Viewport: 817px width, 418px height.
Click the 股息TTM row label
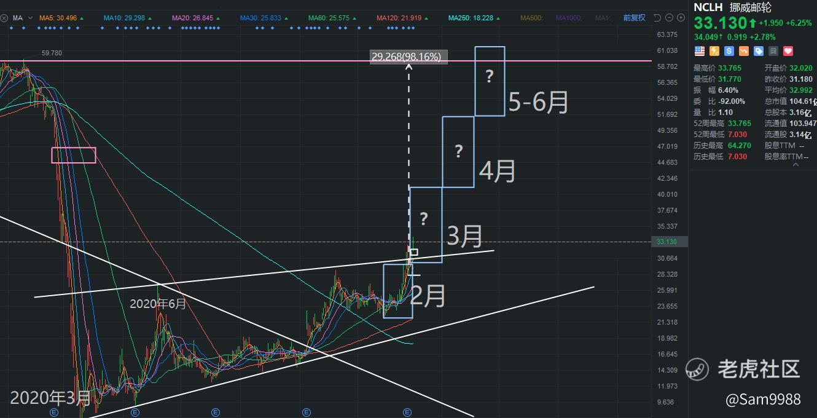click(x=780, y=146)
